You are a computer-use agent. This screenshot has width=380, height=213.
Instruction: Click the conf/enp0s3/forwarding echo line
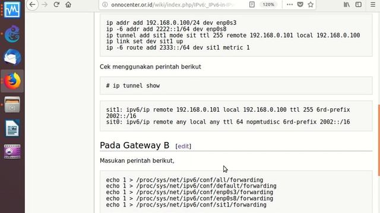[x=189, y=192]
